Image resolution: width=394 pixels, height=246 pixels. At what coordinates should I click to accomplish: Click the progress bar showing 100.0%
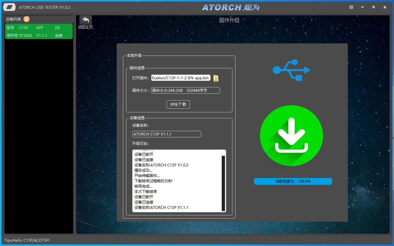pyautogui.click(x=293, y=181)
